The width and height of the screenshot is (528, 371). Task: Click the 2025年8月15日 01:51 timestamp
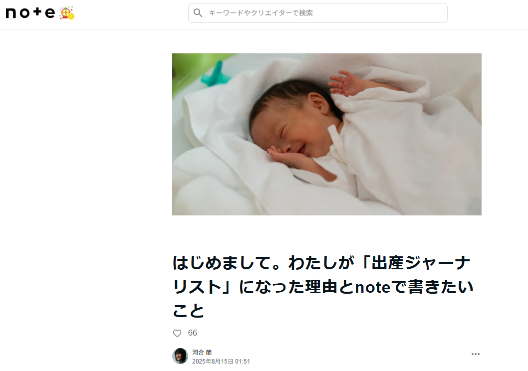tap(221, 361)
